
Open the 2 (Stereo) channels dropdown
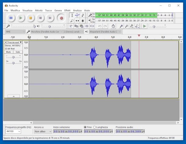[73, 32]
